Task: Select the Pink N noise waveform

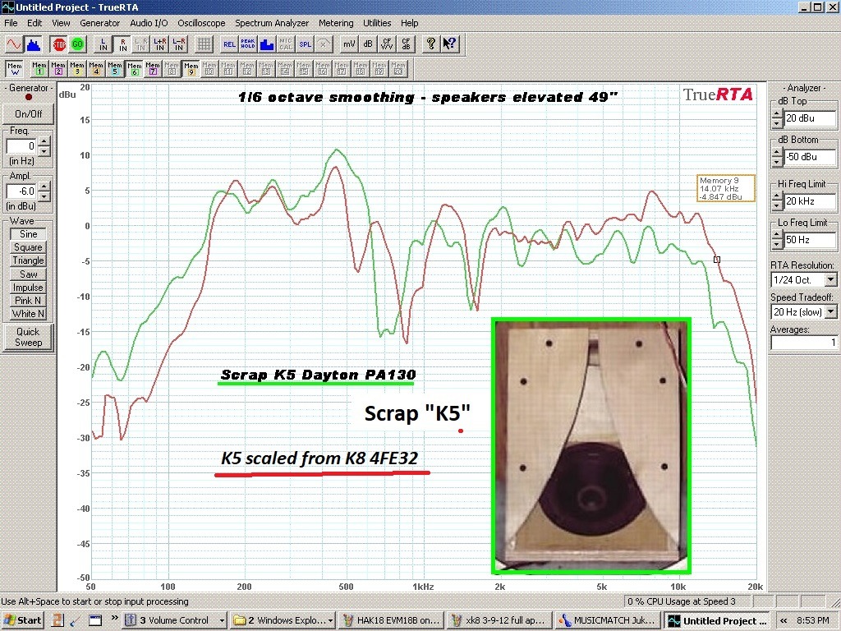Action: (29, 301)
